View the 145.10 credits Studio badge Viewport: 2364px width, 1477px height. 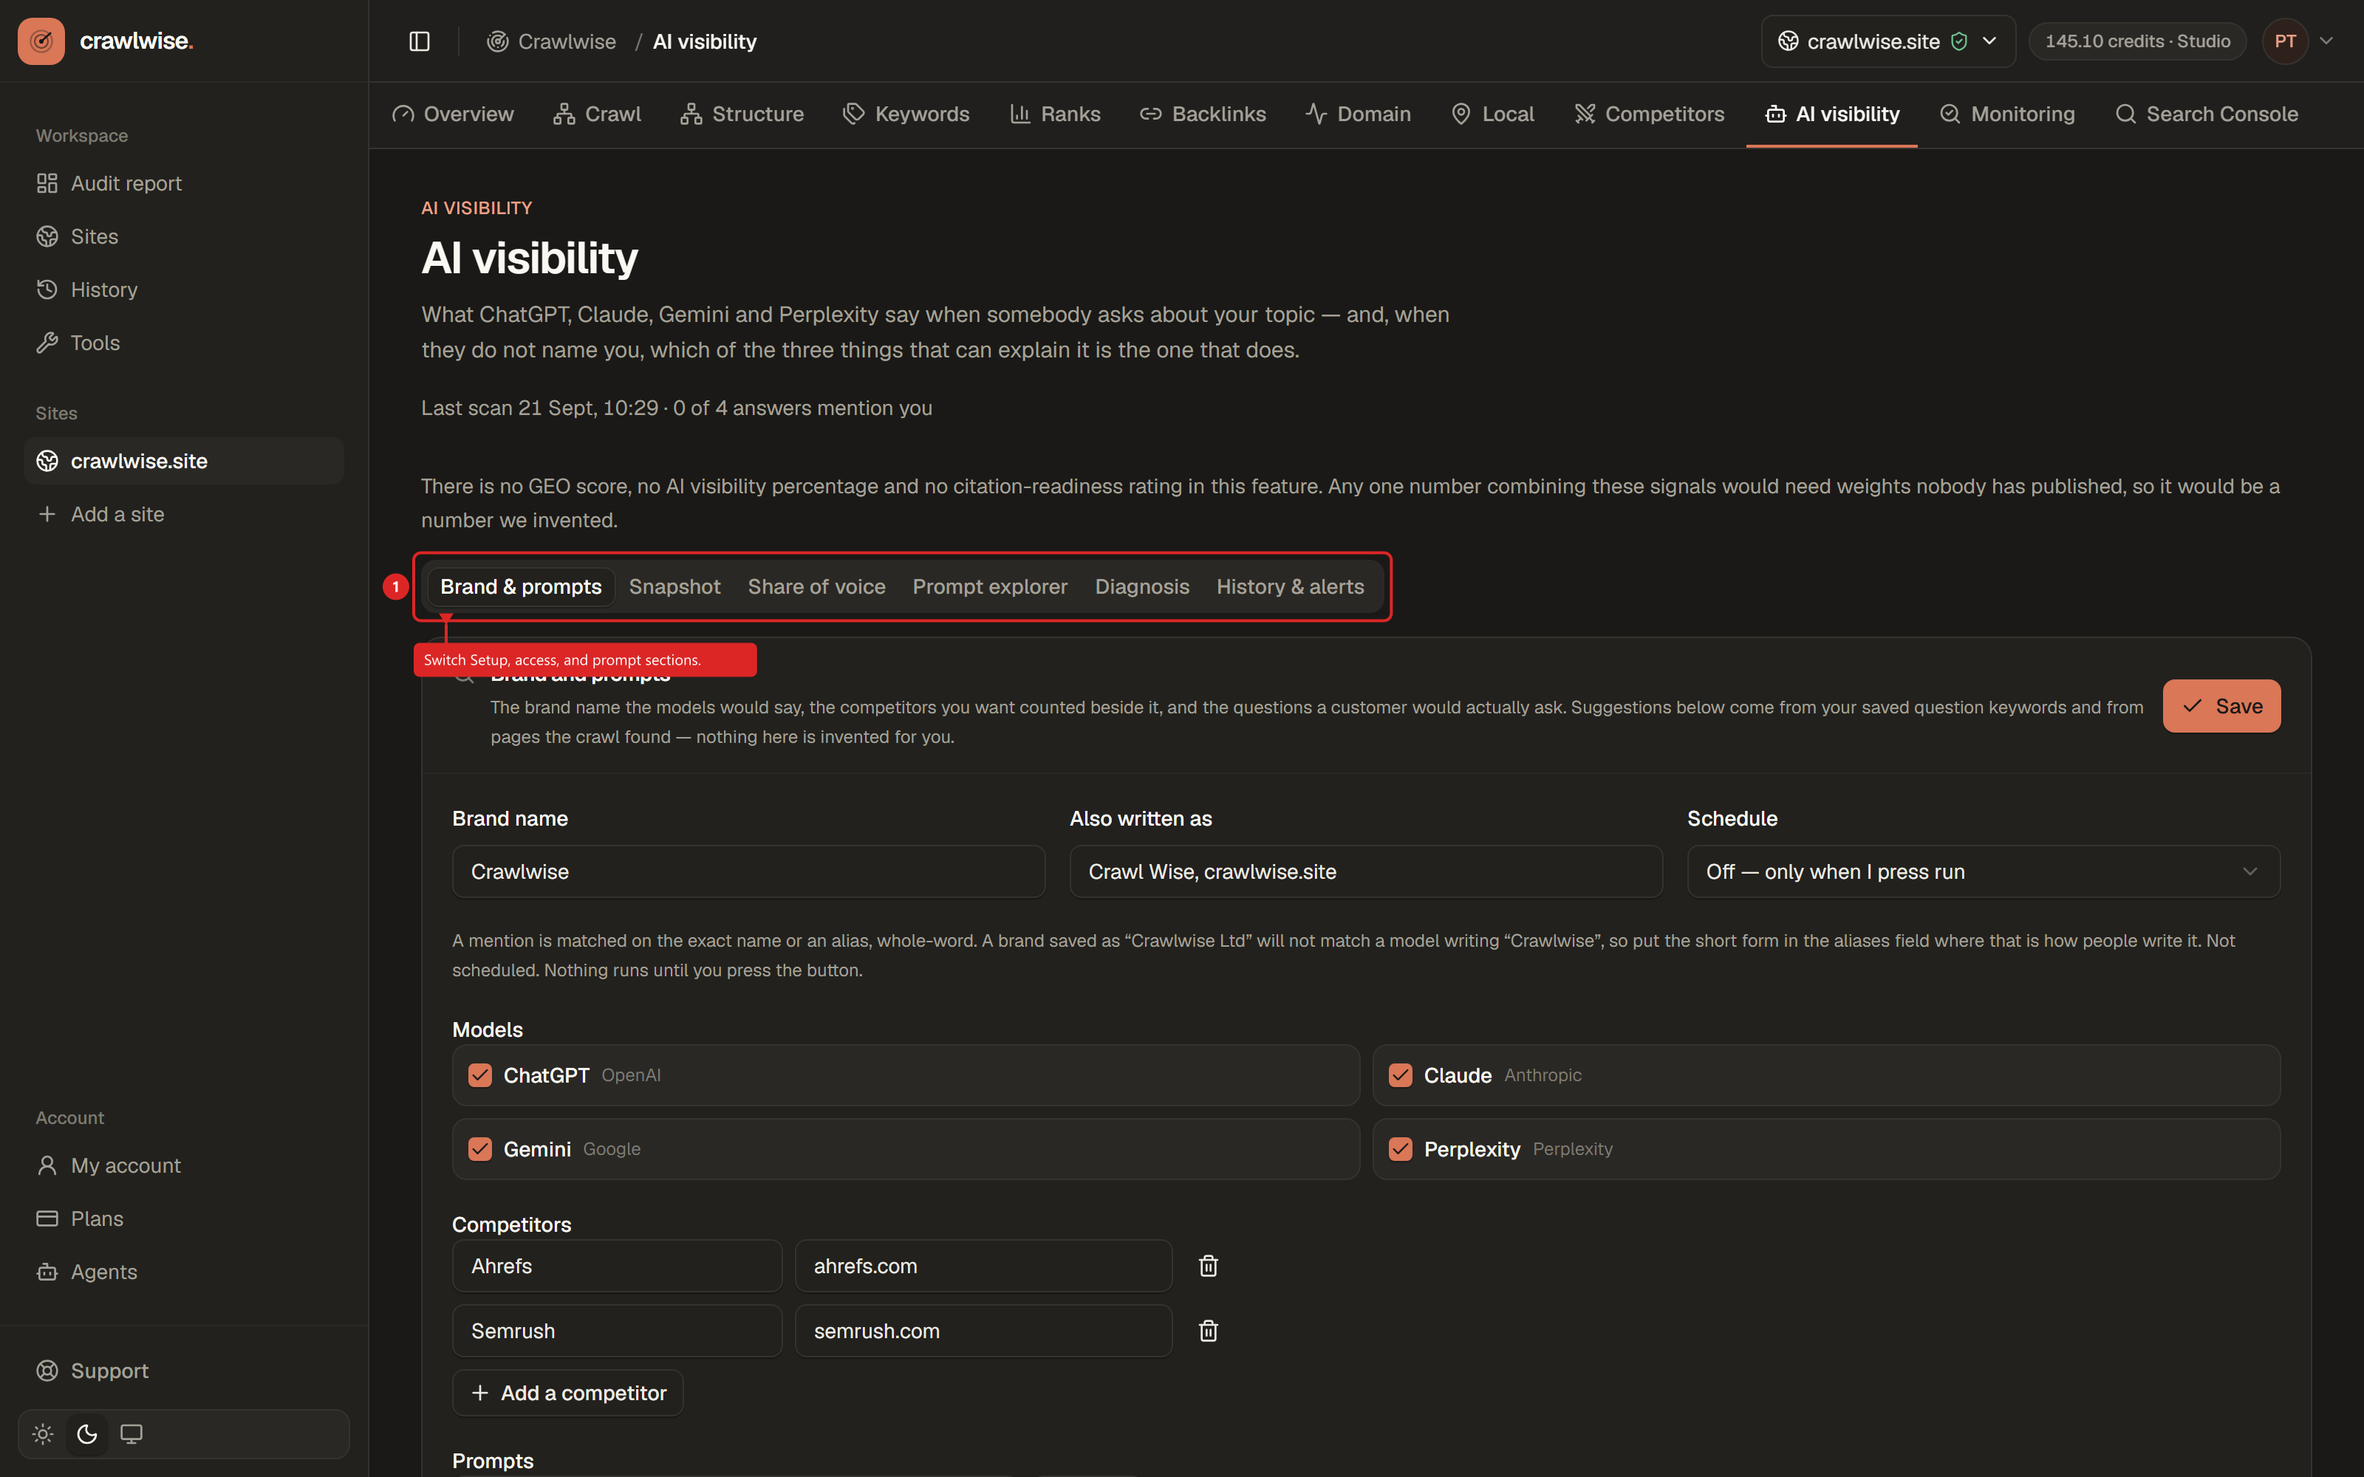2137,41
